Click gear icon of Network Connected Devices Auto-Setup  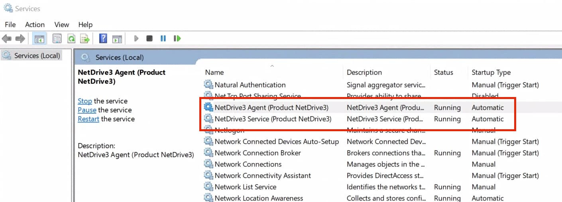[208, 142]
